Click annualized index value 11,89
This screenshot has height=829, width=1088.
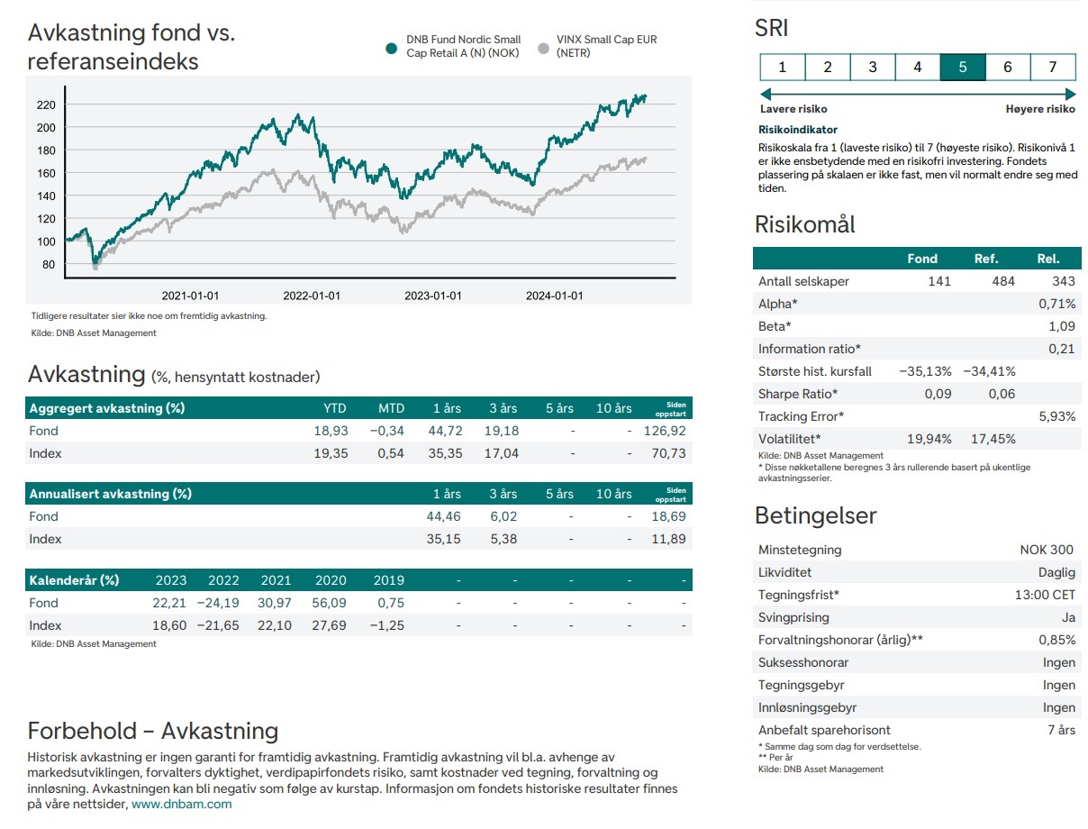[x=669, y=539]
